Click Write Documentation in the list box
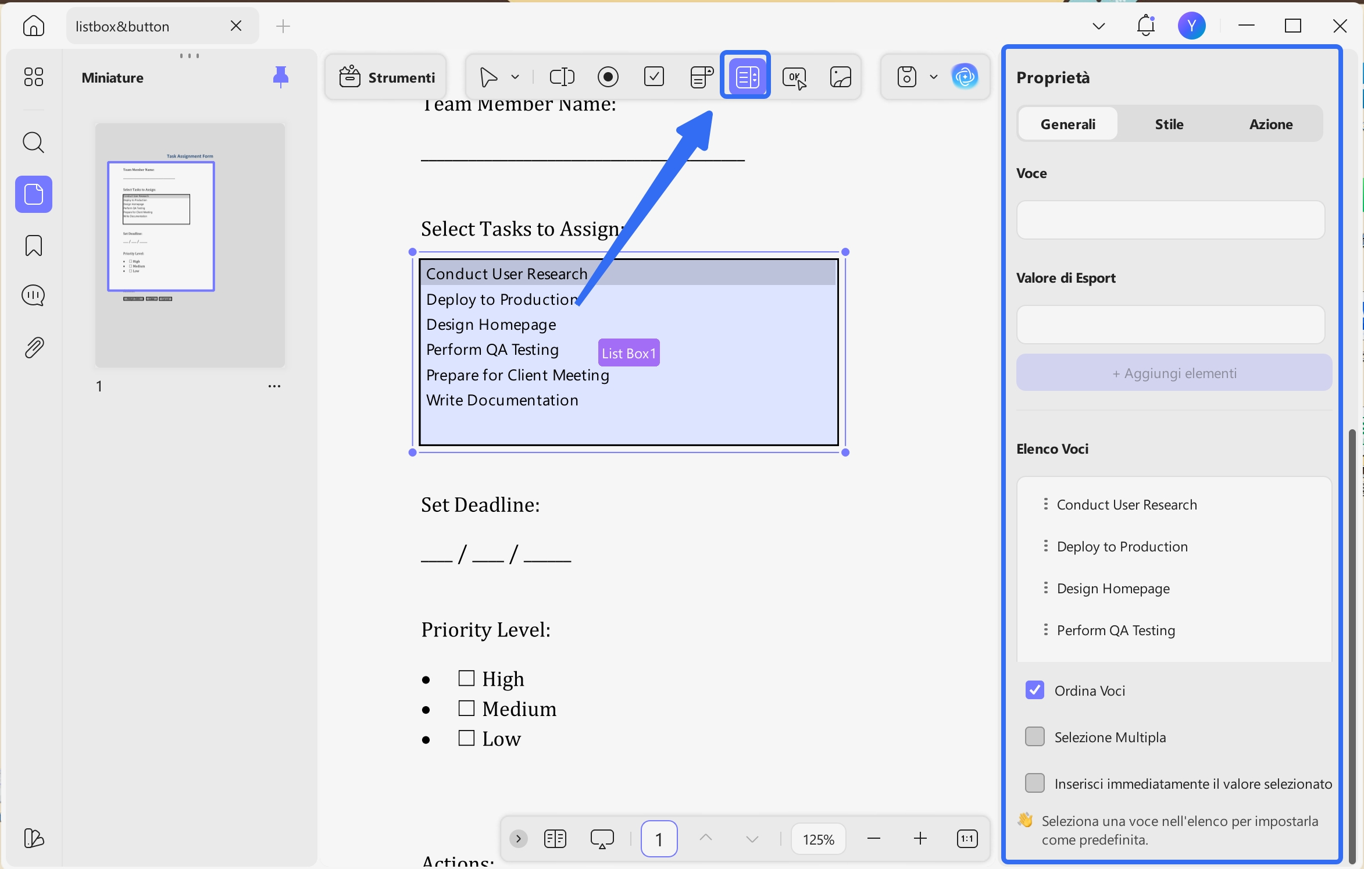Screen dimensions: 1364x869 pos(502,400)
